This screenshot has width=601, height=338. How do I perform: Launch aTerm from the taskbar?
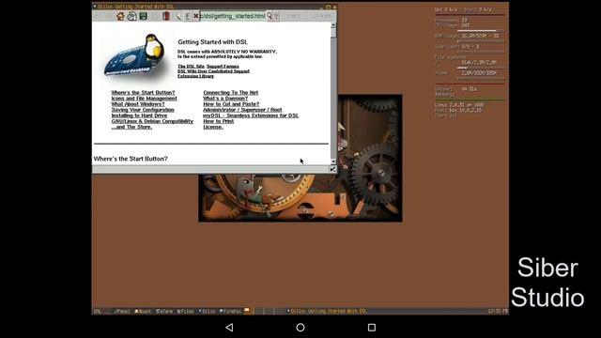coord(164,311)
